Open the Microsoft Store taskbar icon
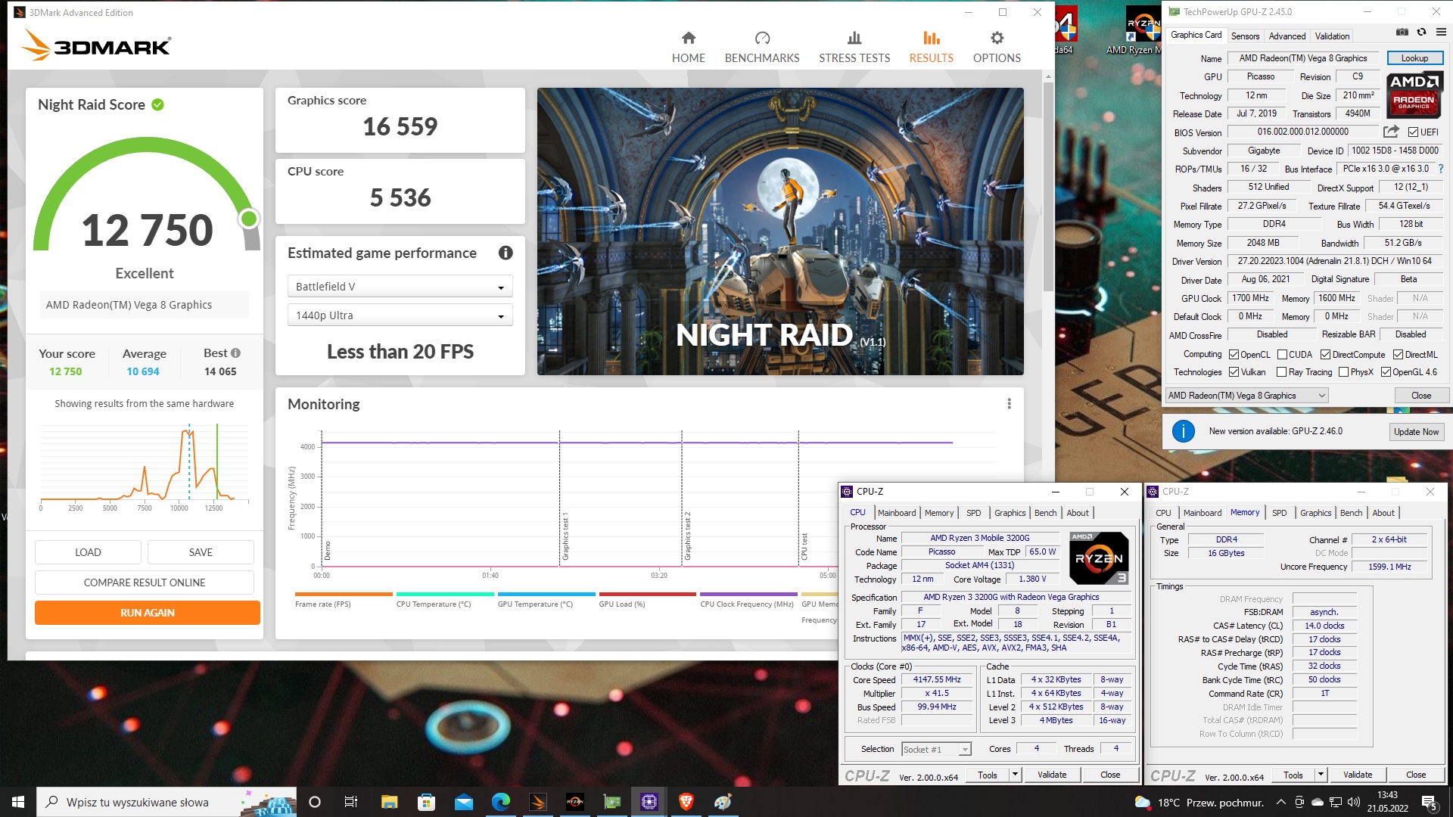Image resolution: width=1453 pixels, height=817 pixels. [x=426, y=802]
